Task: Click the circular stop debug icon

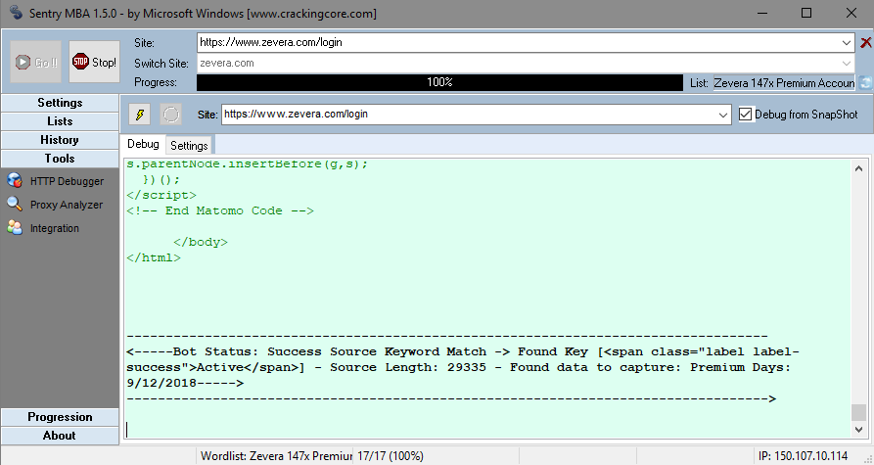Action: [170, 115]
